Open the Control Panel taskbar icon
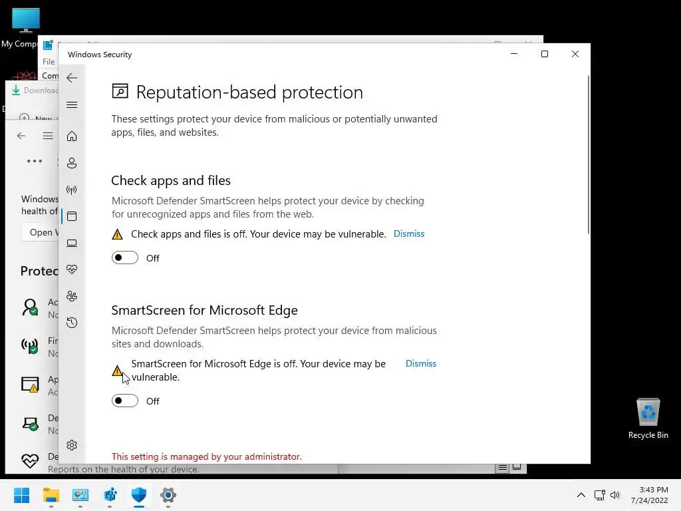 pos(80,495)
